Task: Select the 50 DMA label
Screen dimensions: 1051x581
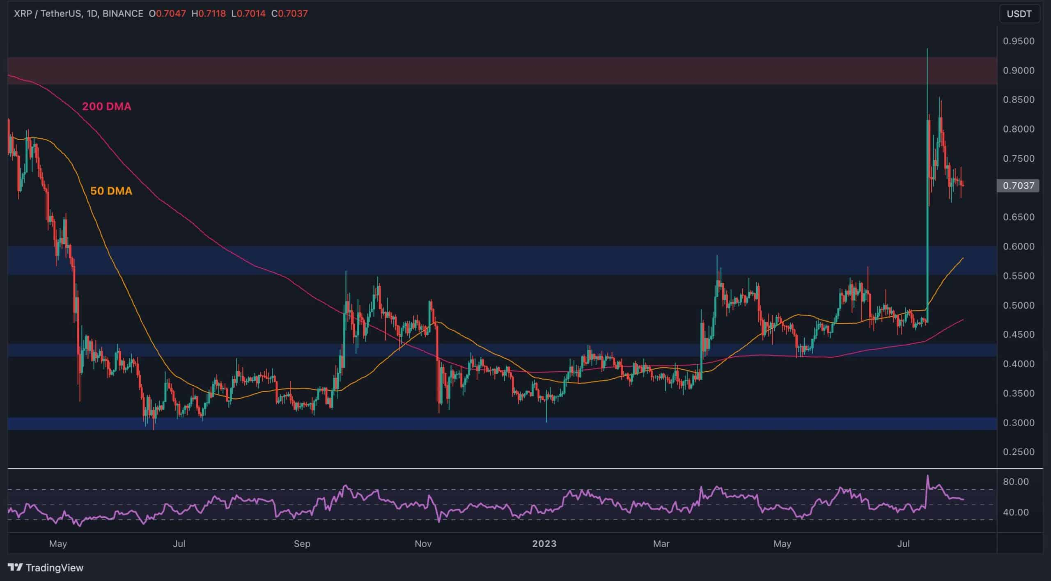Action: [111, 191]
